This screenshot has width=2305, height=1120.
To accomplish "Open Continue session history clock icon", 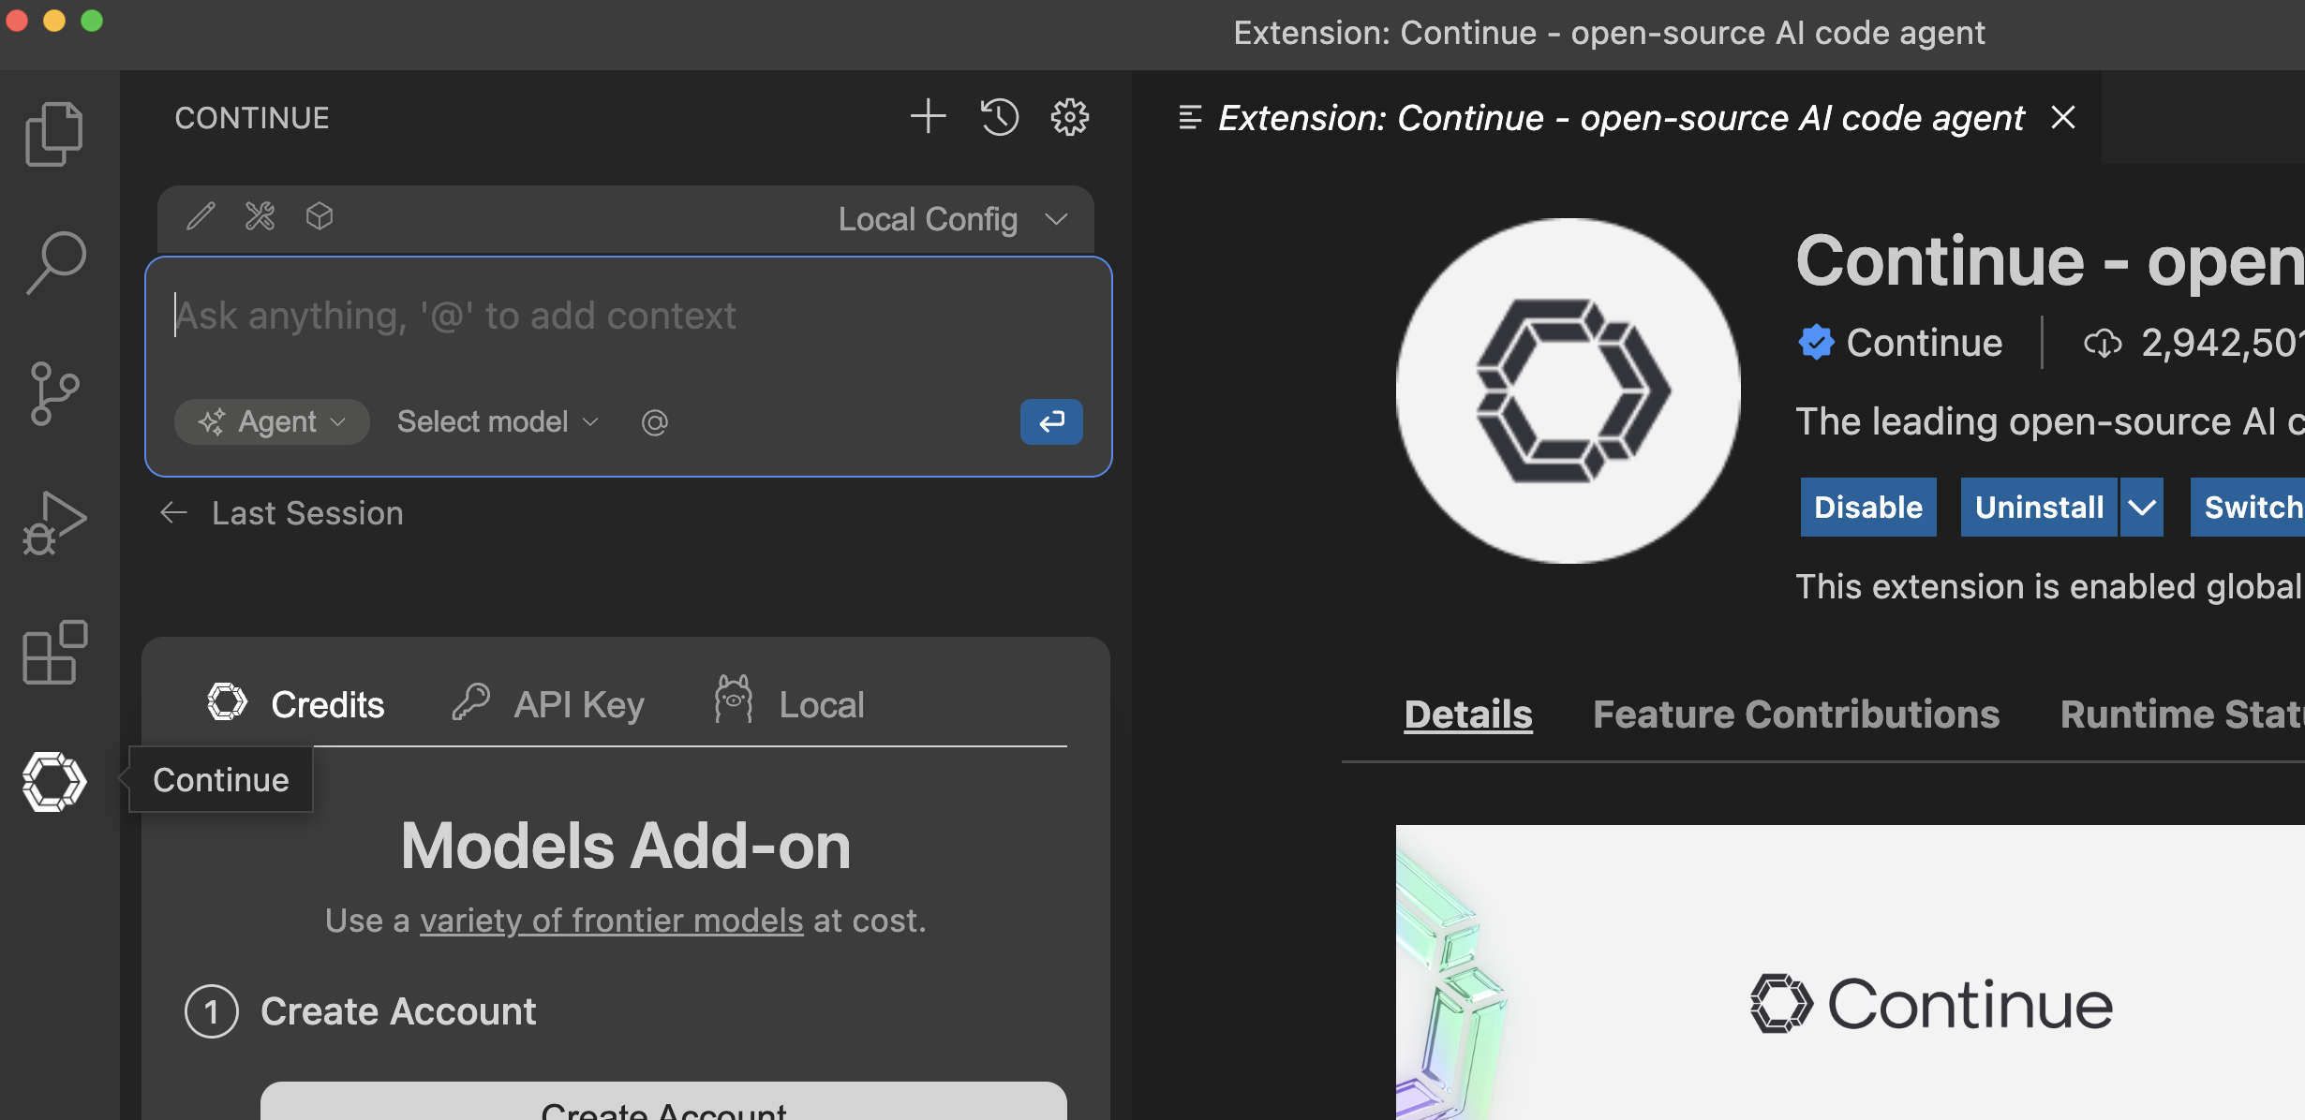I will pyautogui.click(x=999, y=117).
